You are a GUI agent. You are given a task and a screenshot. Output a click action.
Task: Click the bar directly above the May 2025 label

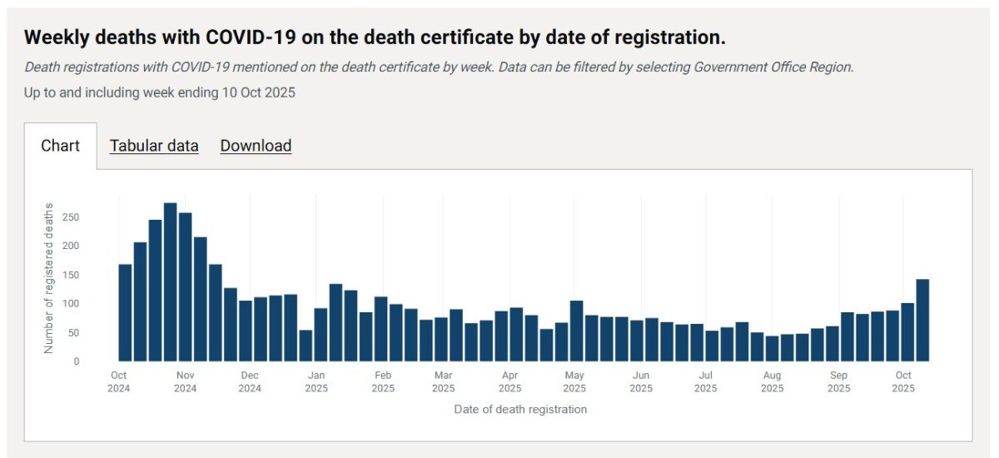(x=576, y=331)
